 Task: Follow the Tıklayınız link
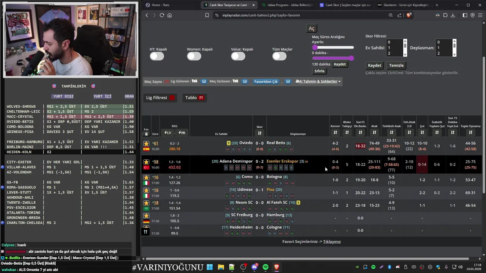click(332, 242)
